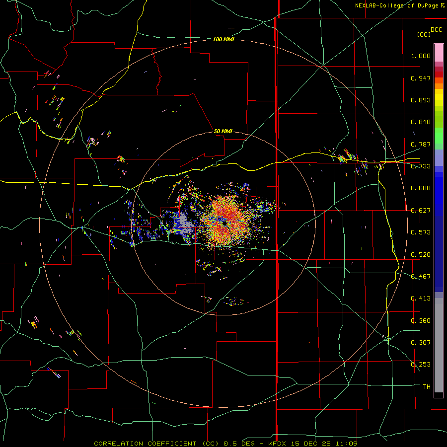
Task: Click the 0.253 legend value
Action: [x=421, y=365]
